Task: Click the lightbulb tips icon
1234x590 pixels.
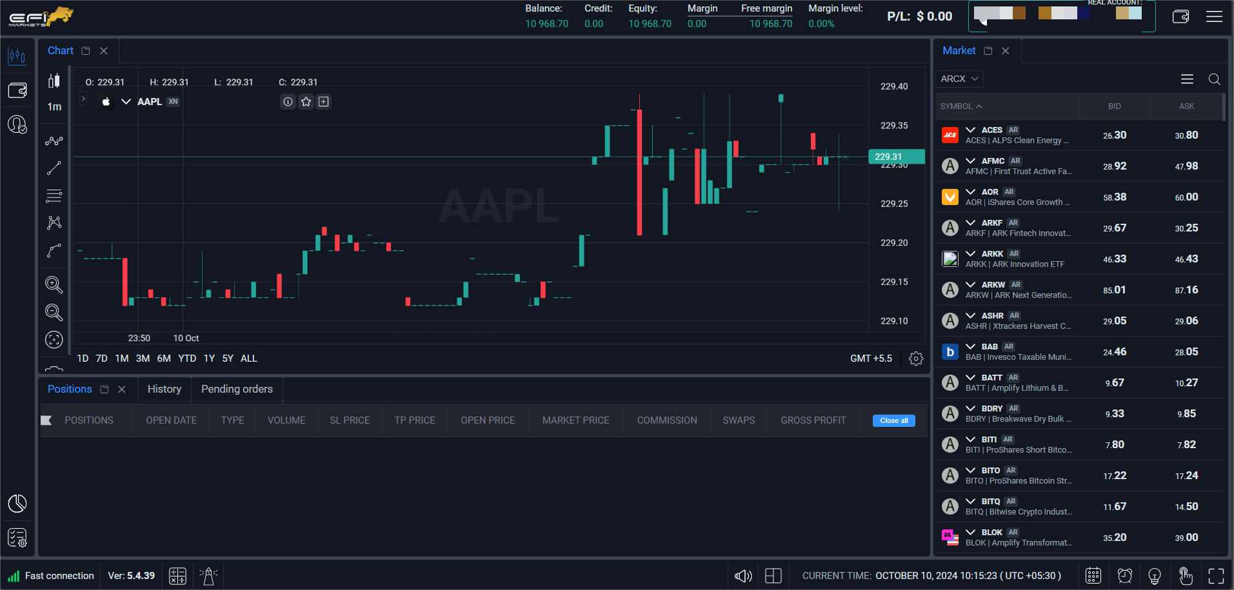Action: tap(1155, 576)
